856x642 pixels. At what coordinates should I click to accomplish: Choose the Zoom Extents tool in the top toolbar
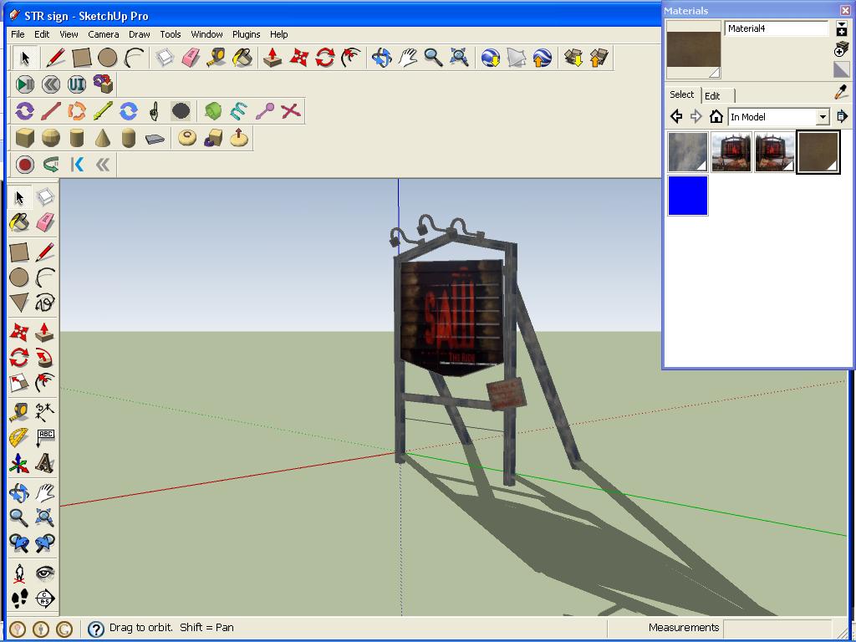(x=460, y=58)
